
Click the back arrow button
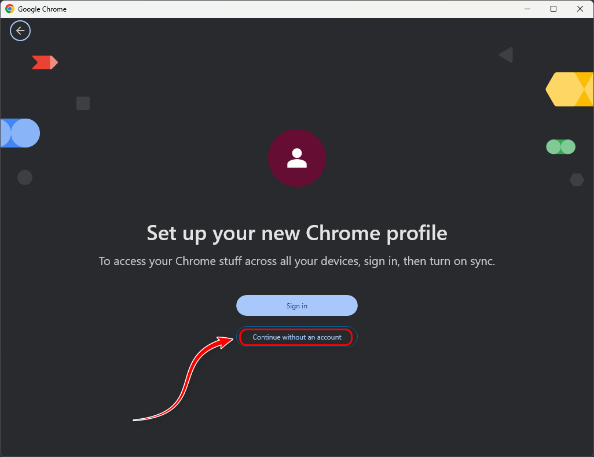coord(20,31)
